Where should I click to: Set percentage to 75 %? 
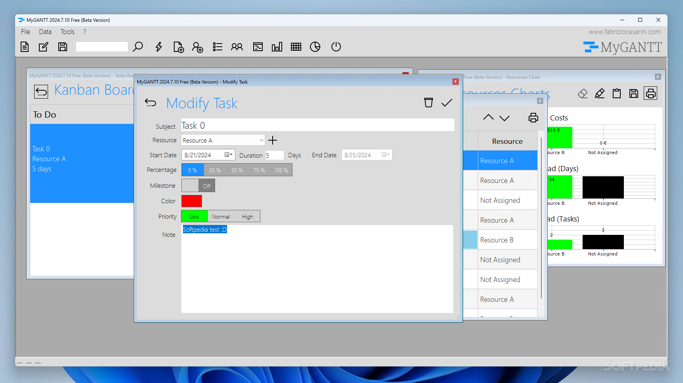(259, 170)
